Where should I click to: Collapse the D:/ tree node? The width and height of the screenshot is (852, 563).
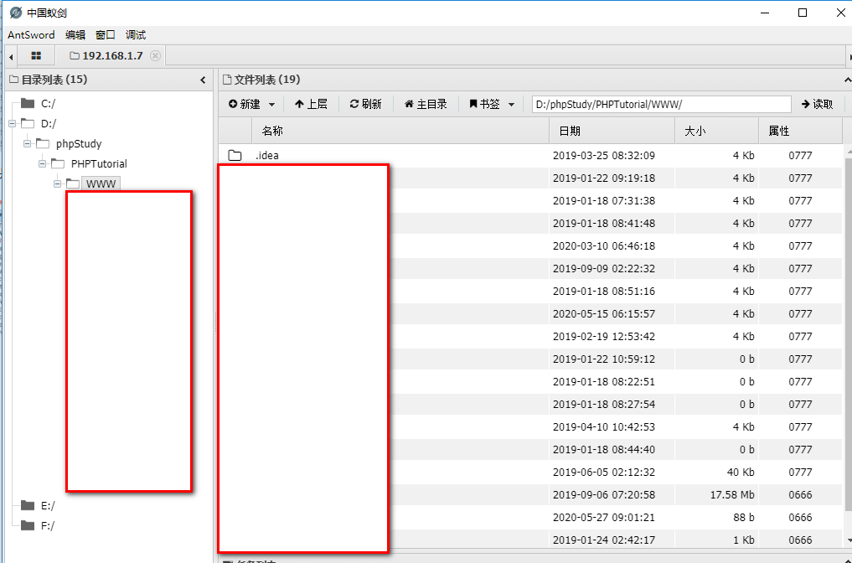click(13, 123)
